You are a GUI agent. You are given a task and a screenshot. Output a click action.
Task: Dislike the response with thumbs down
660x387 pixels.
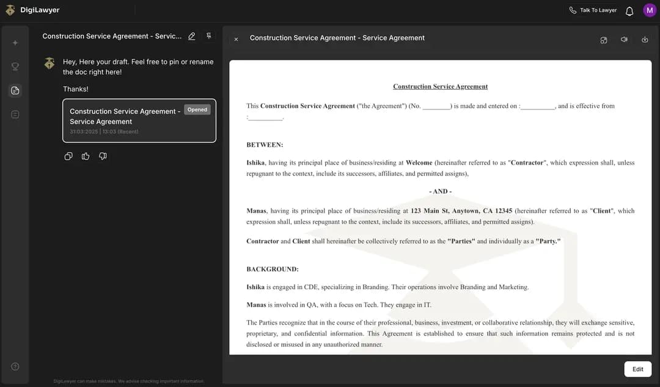pyautogui.click(x=103, y=157)
